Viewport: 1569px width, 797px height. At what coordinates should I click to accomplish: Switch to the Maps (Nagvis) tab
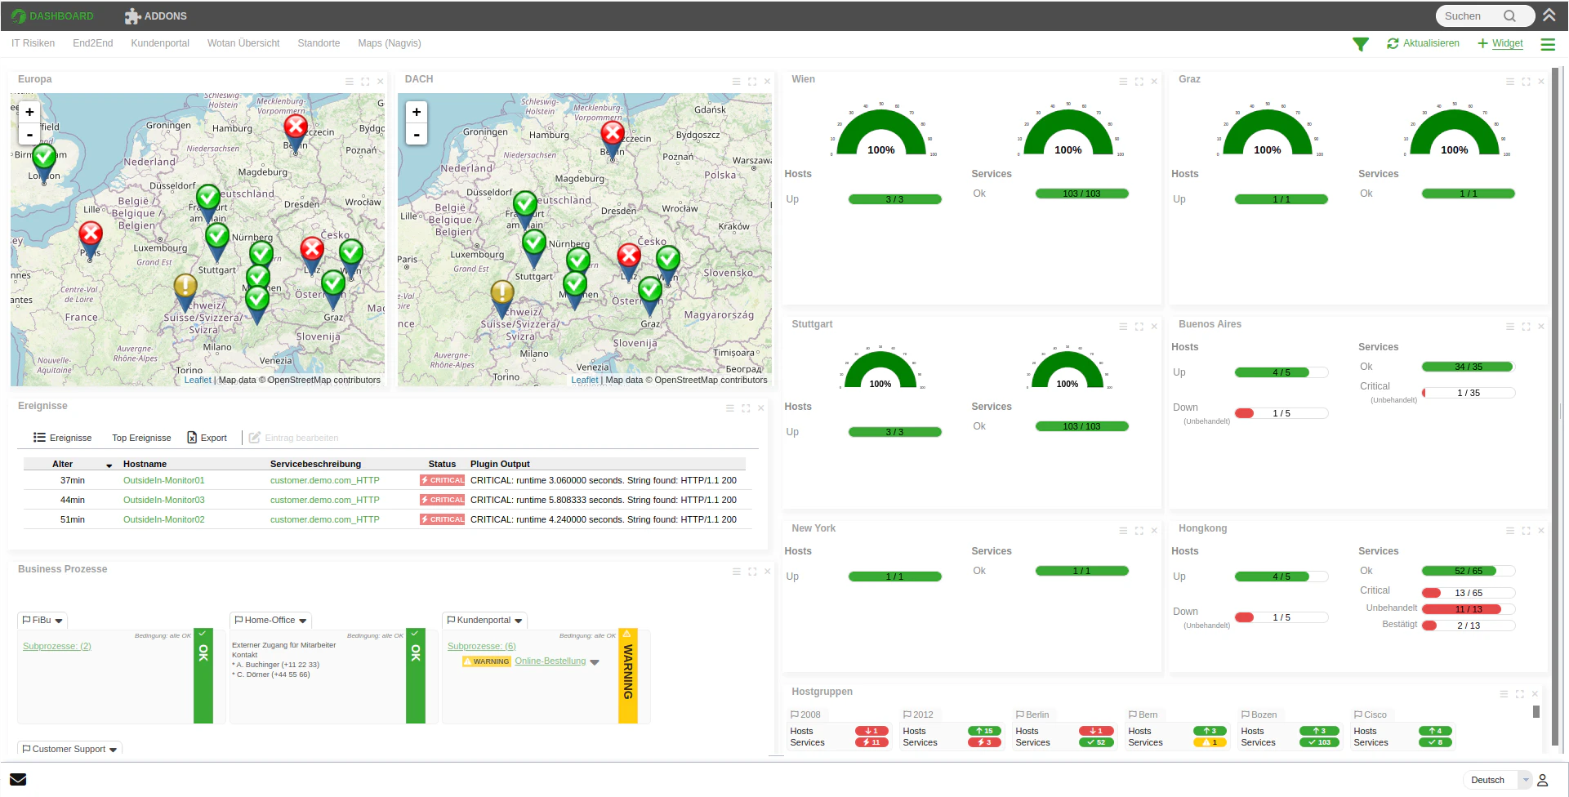tap(390, 43)
